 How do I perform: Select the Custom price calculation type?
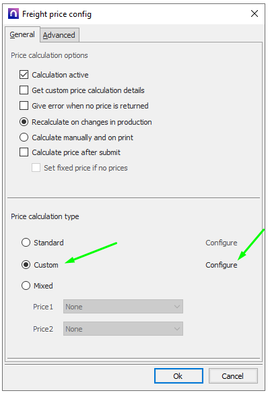[x=26, y=265]
